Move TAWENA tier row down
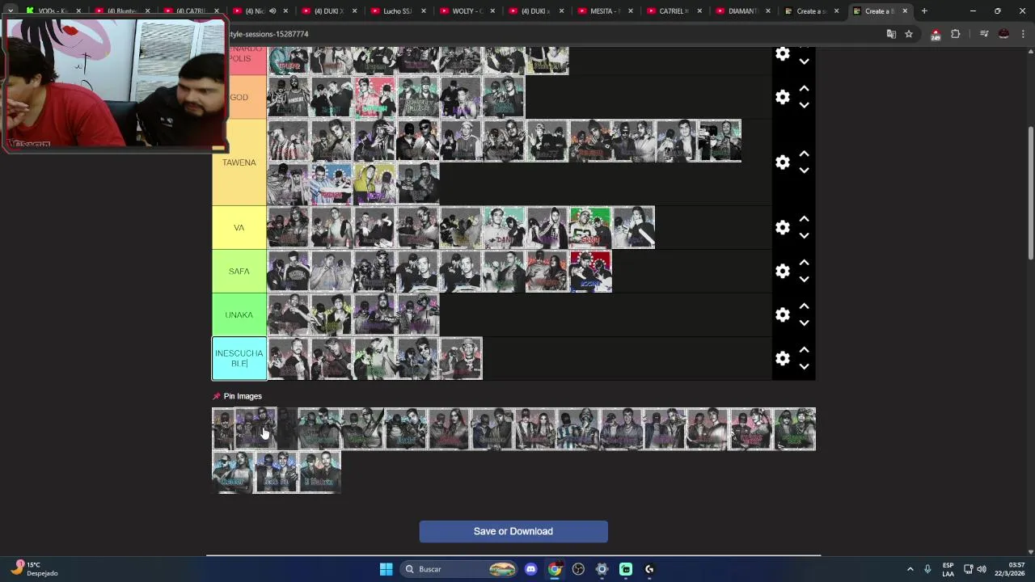The image size is (1035, 582). pyautogui.click(x=804, y=171)
